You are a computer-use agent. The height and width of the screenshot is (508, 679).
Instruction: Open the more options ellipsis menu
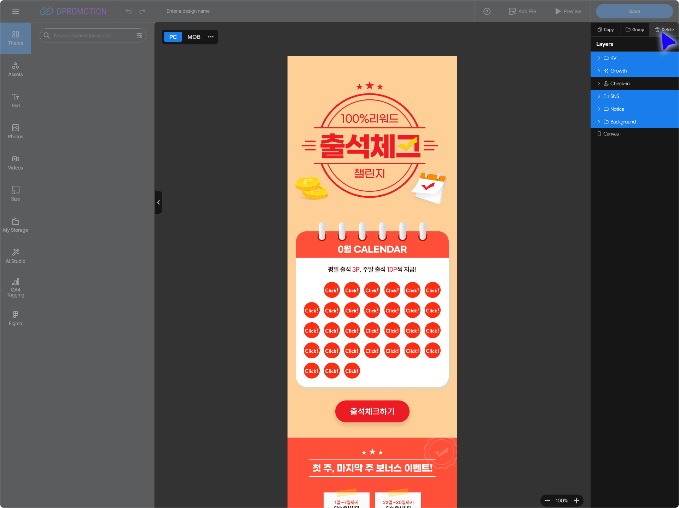[x=211, y=37]
